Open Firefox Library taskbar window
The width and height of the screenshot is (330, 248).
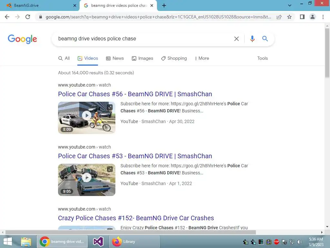point(134,242)
